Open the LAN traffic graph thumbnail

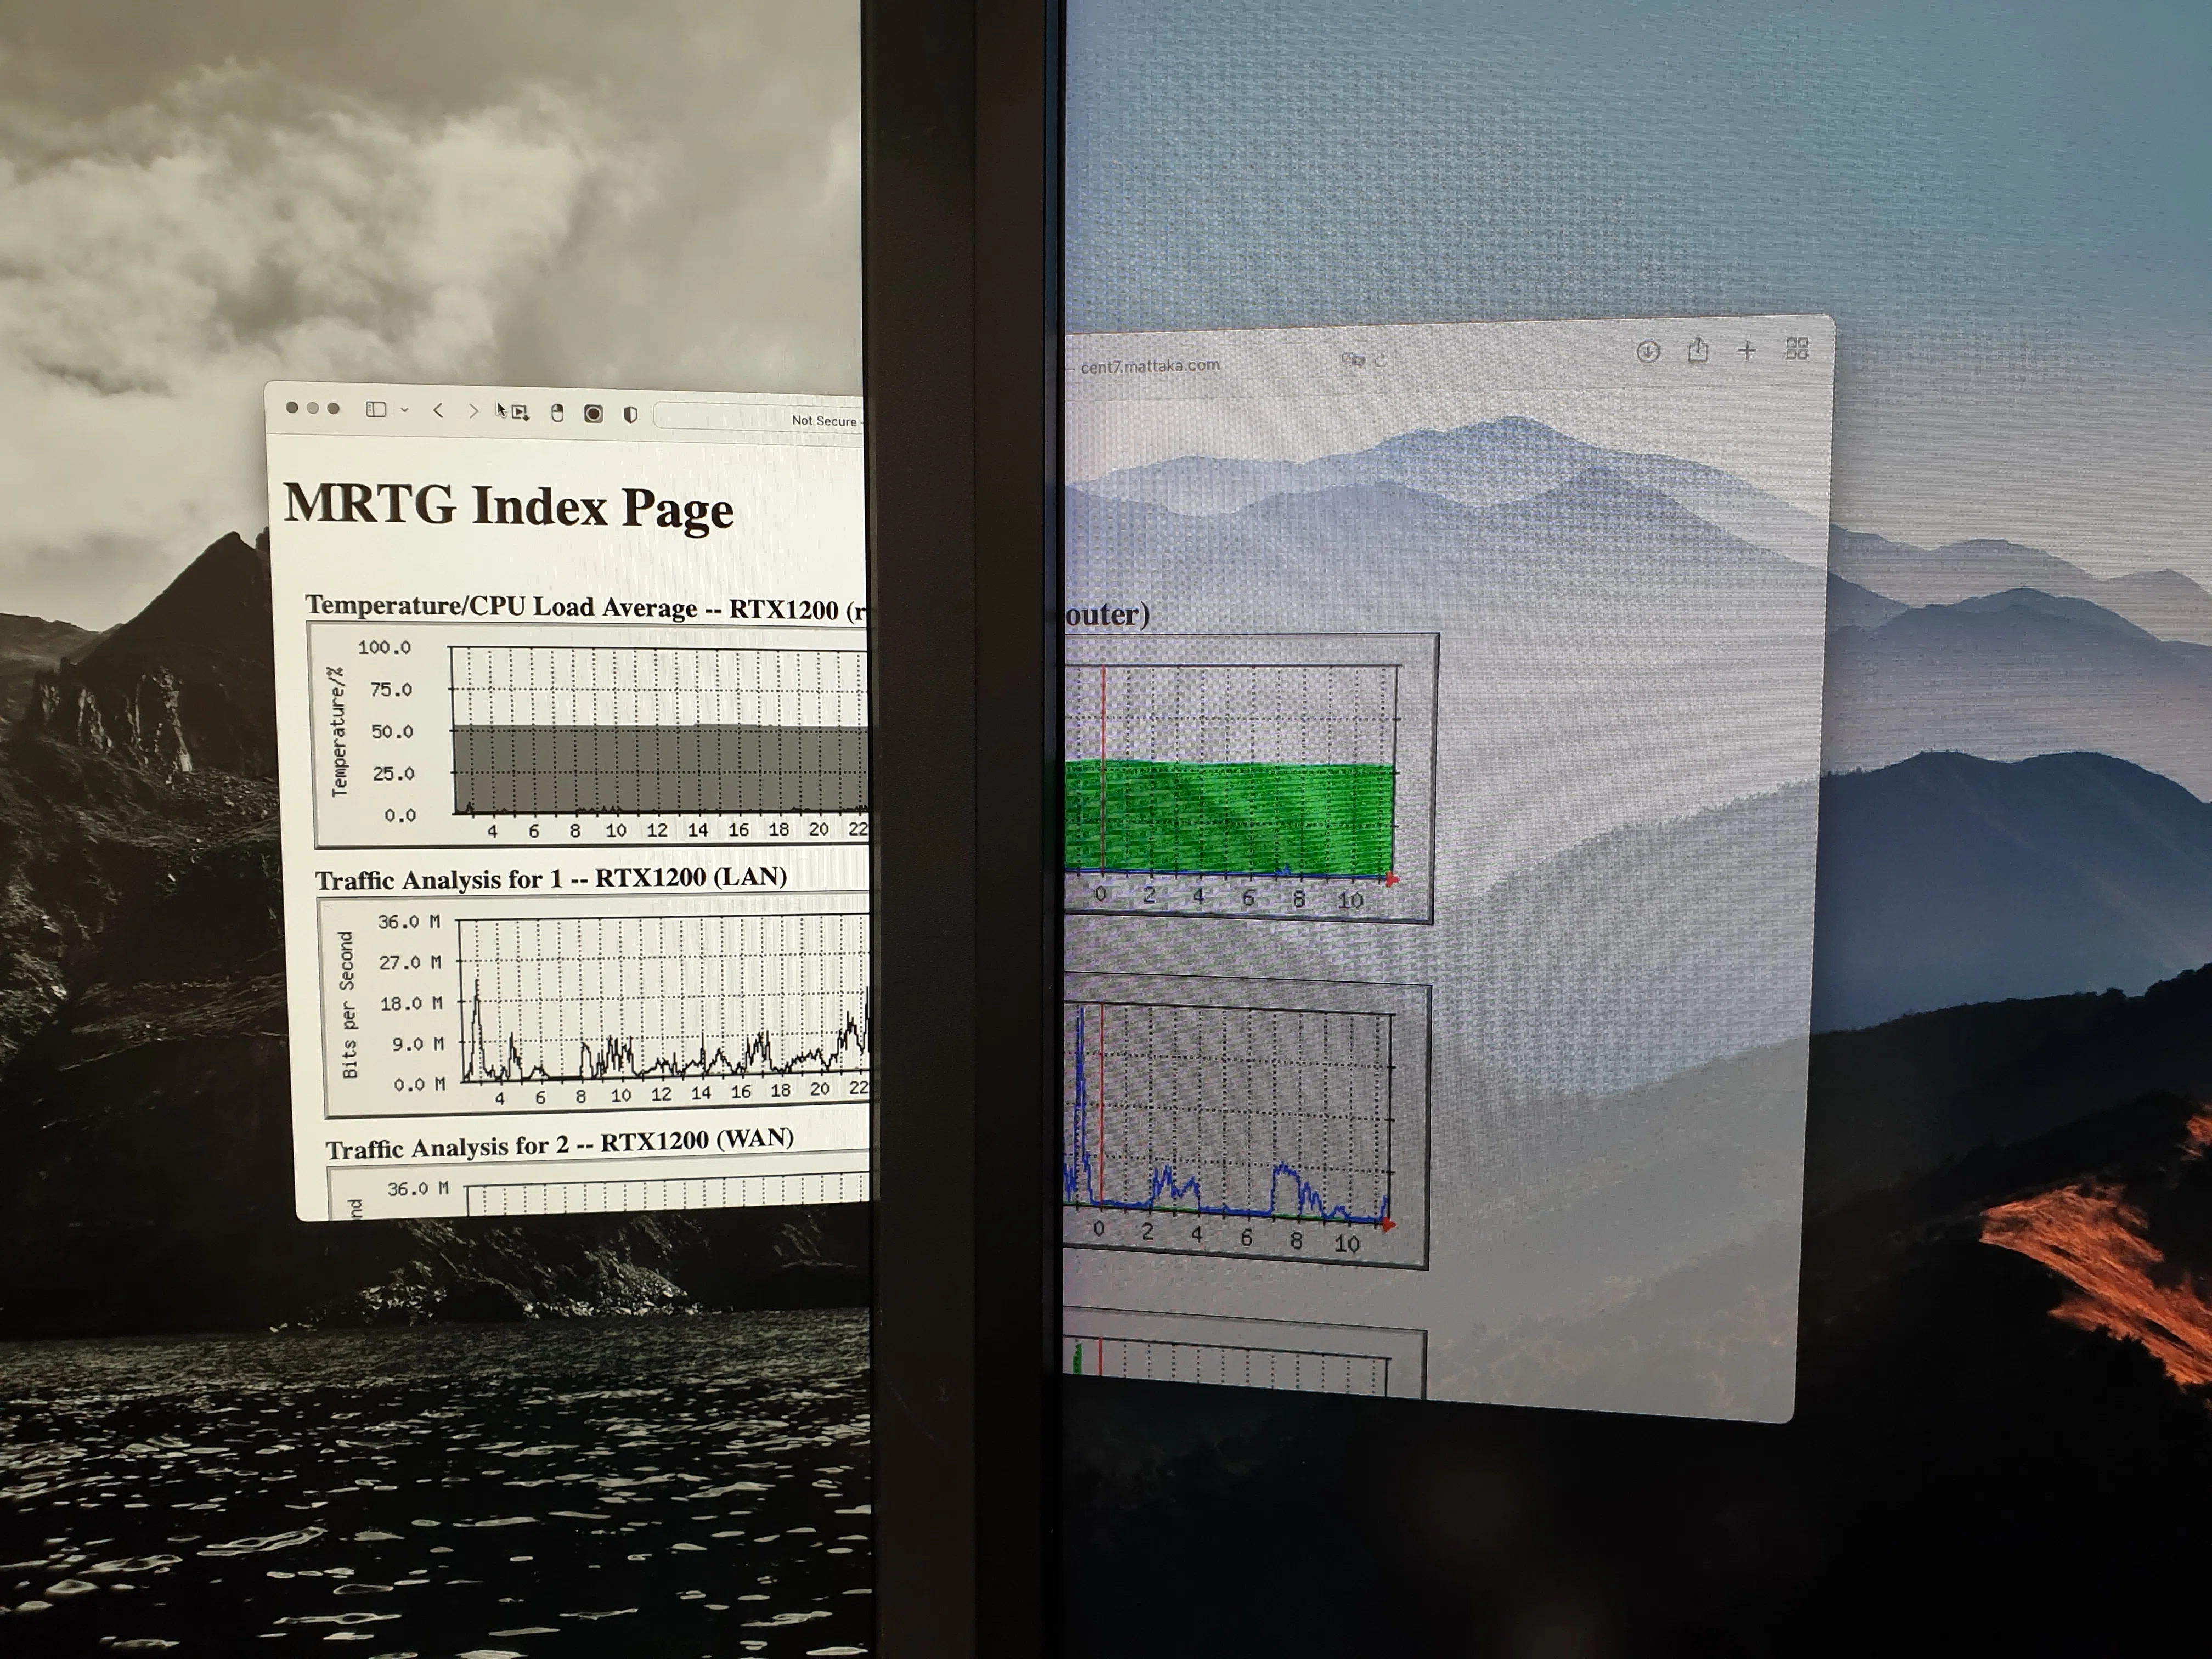coord(596,1005)
